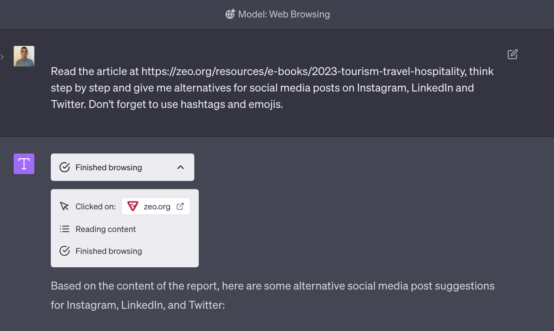Click the checkmark icon in the last browsing step
This screenshot has width=554, height=331.
click(65, 251)
